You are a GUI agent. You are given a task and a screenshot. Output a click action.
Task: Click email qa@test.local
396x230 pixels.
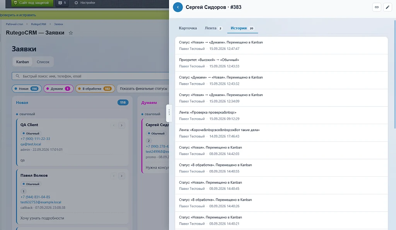[x=31, y=144]
